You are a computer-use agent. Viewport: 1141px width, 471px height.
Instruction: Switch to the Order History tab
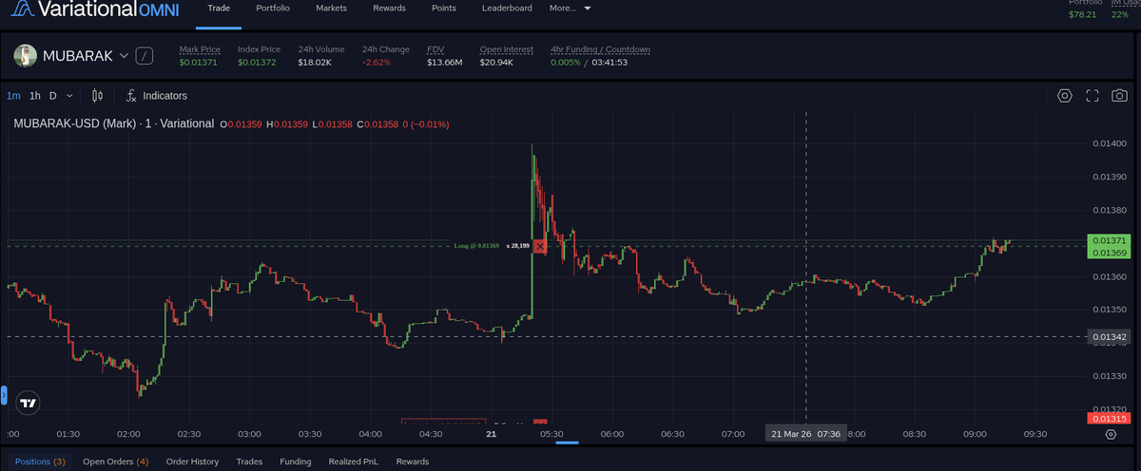click(x=192, y=462)
